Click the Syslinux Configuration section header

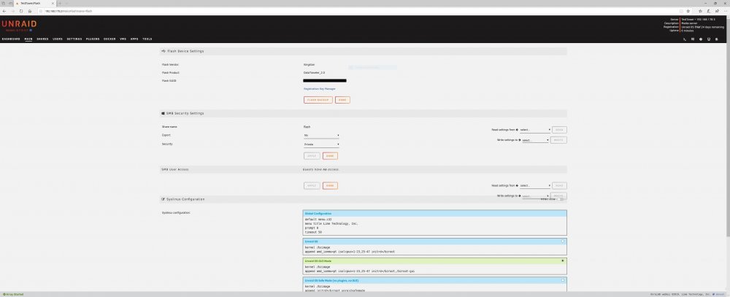click(364, 199)
